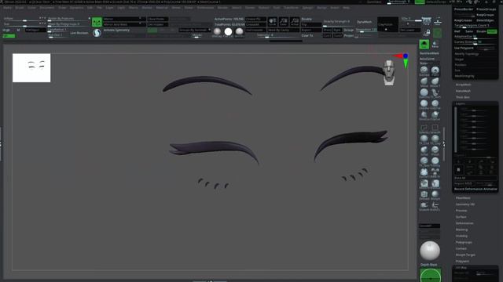
Task: Click the round blue swirl icon
Action: click(x=97, y=33)
